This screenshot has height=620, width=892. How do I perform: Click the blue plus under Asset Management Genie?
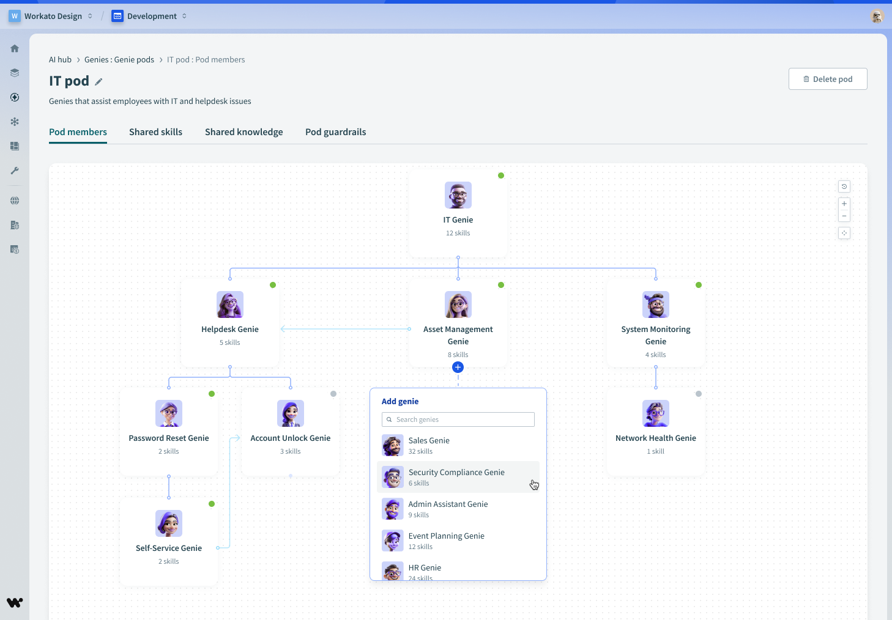point(458,367)
